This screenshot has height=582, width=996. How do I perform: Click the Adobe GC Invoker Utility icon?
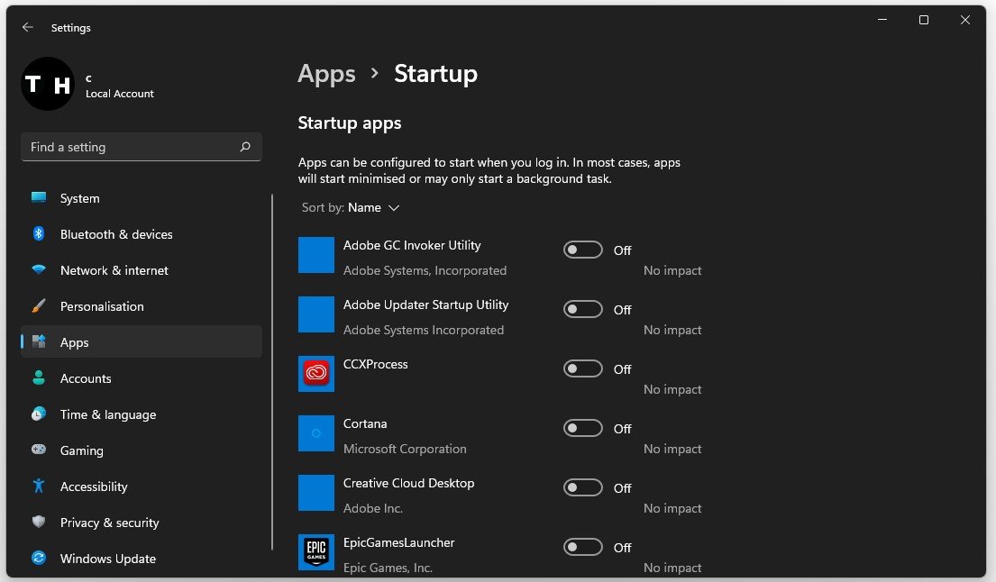point(316,255)
